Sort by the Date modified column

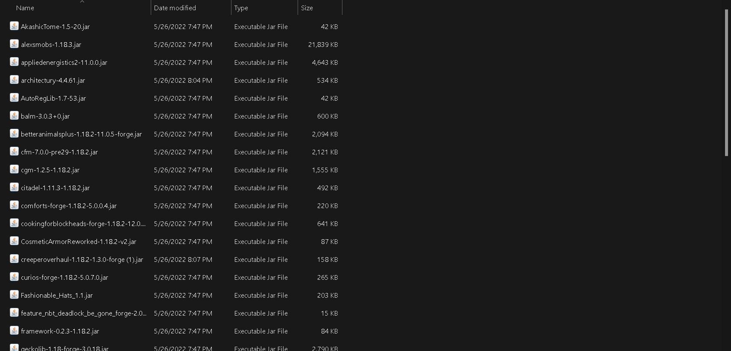pos(191,8)
